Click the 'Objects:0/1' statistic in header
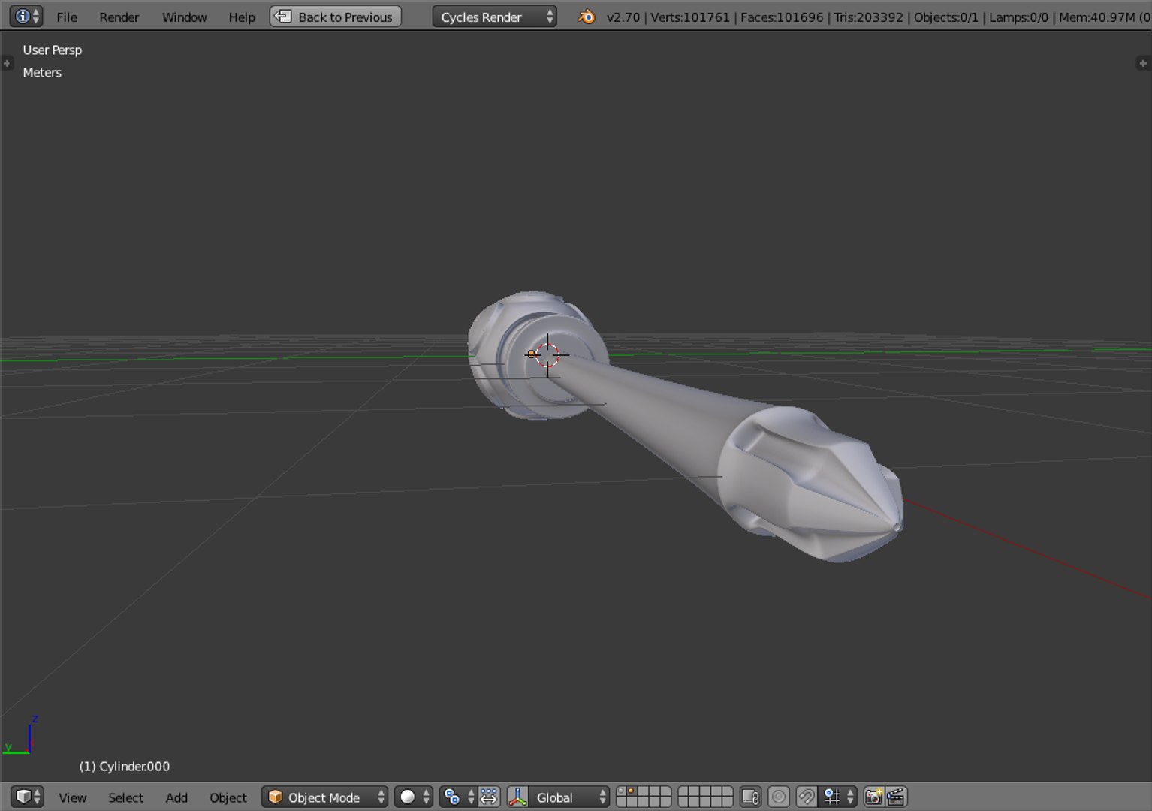Image resolution: width=1152 pixels, height=811 pixels. pyautogui.click(x=946, y=17)
